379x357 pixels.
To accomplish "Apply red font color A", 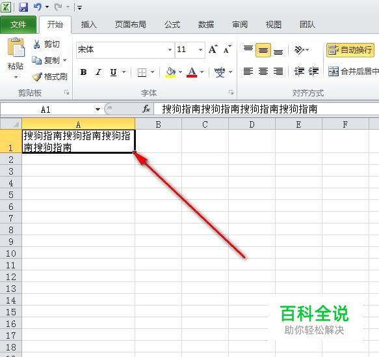I will pyautogui.click(x=192, y=72).
